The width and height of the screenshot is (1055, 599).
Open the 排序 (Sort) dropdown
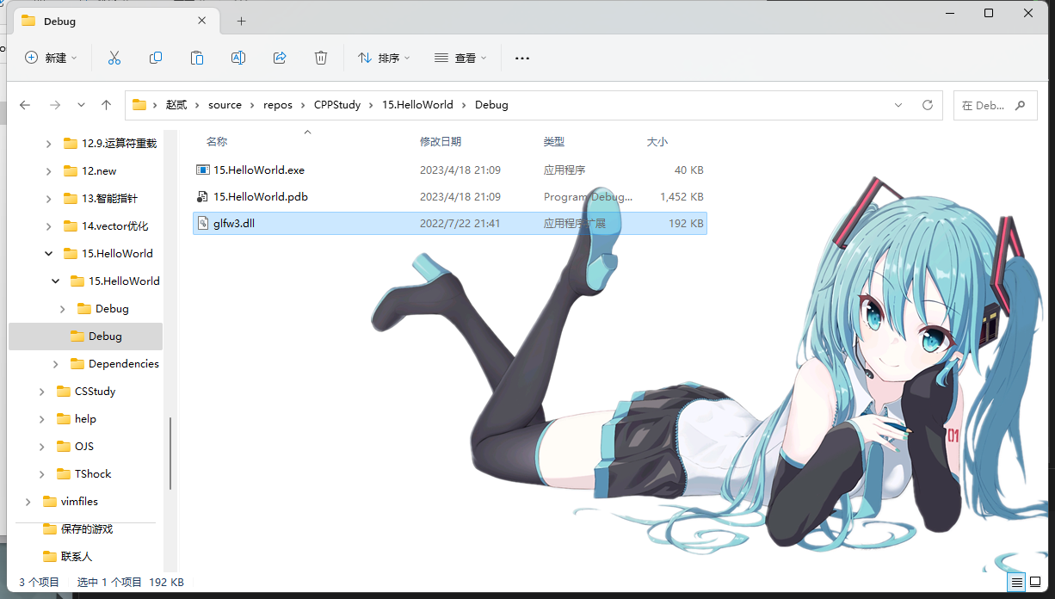384,58
